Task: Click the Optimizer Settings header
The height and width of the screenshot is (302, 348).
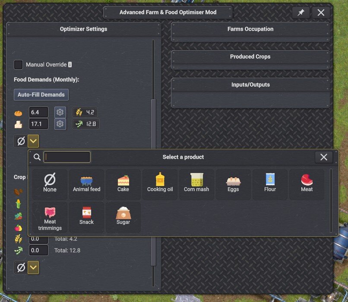Action: point(83,29)
